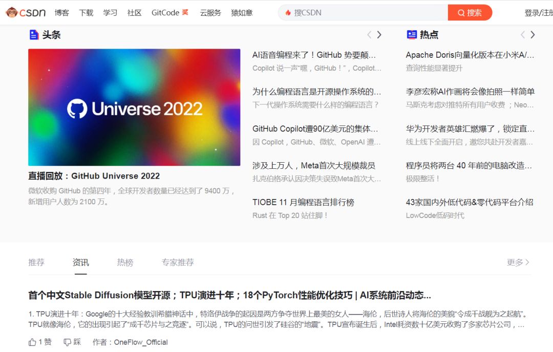Click the TPU演进十年 post summary text
The width and height of the screenshot is (553, 352).
(278, 319)
